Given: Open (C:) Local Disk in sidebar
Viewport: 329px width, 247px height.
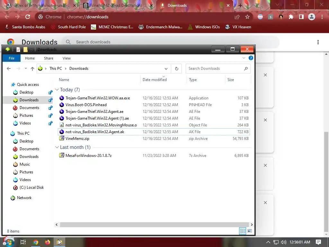Looking at the screenshot, I should [31, 188].
